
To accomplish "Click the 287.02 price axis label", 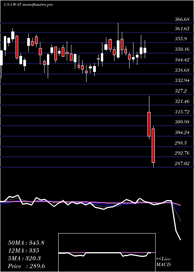I will (x=182, y=164).
